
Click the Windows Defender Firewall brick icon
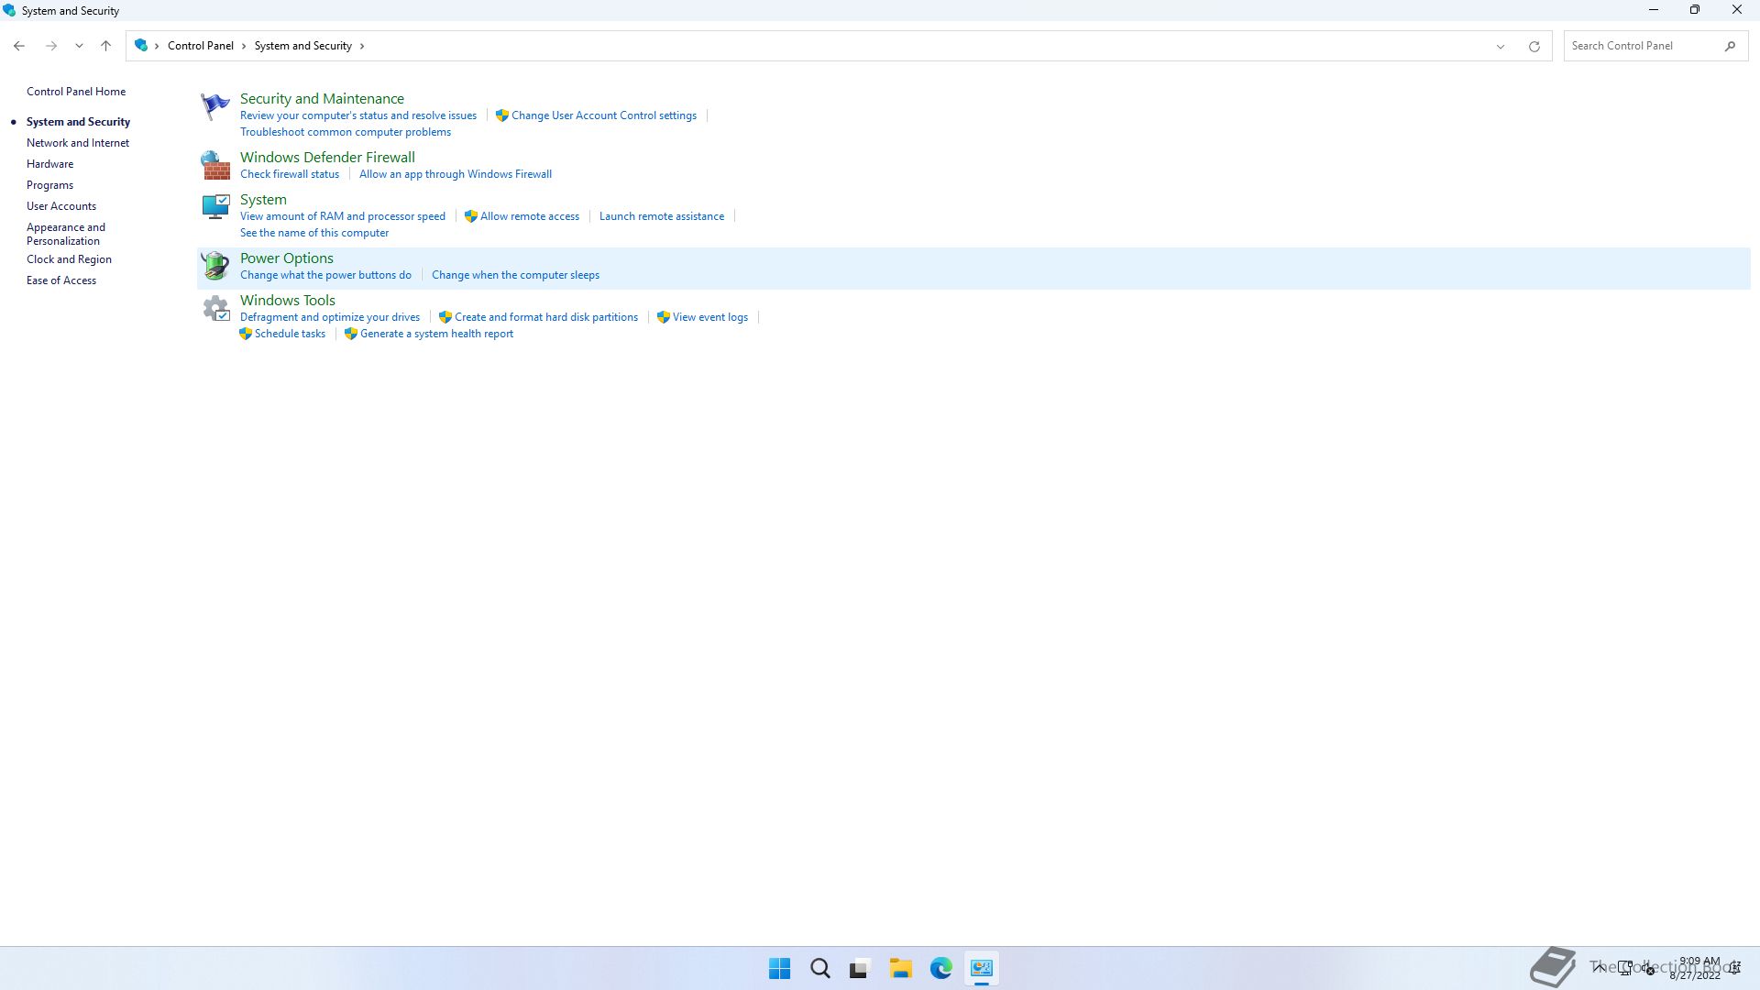point(214,165)
